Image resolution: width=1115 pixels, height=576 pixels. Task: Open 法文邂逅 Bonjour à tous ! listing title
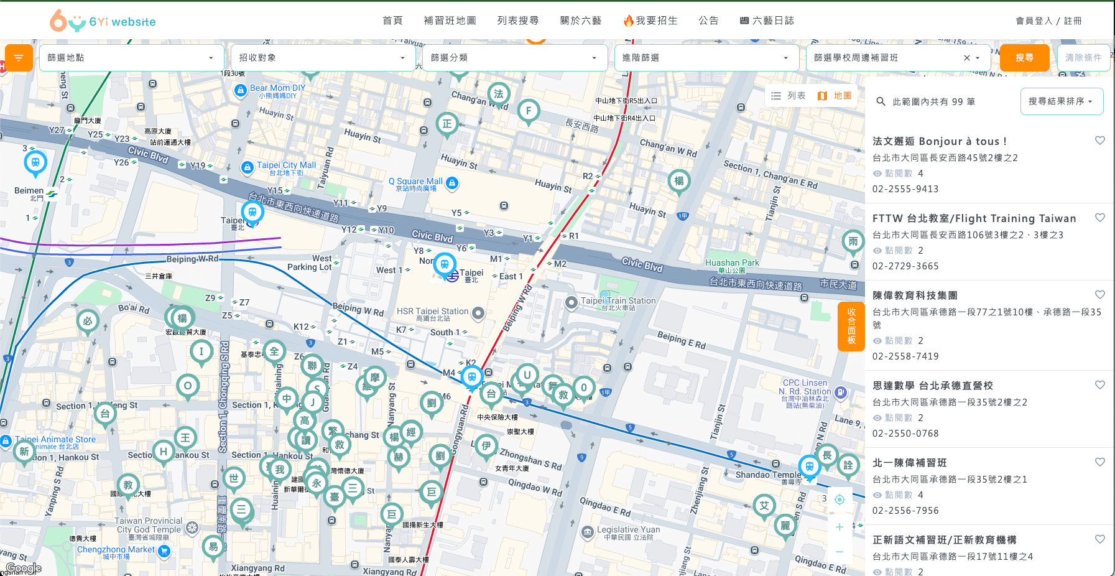click(939, 141)
